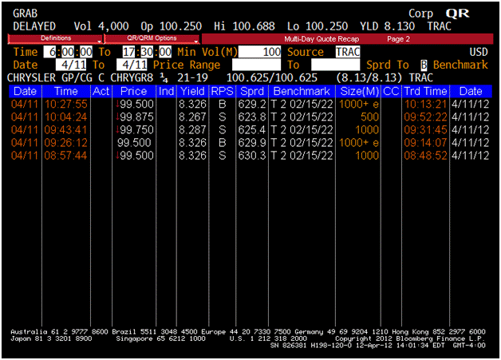The width and height of the screenshot is (501, 360).
Task: Click the spread value 625.4
Action: [252, 130]
